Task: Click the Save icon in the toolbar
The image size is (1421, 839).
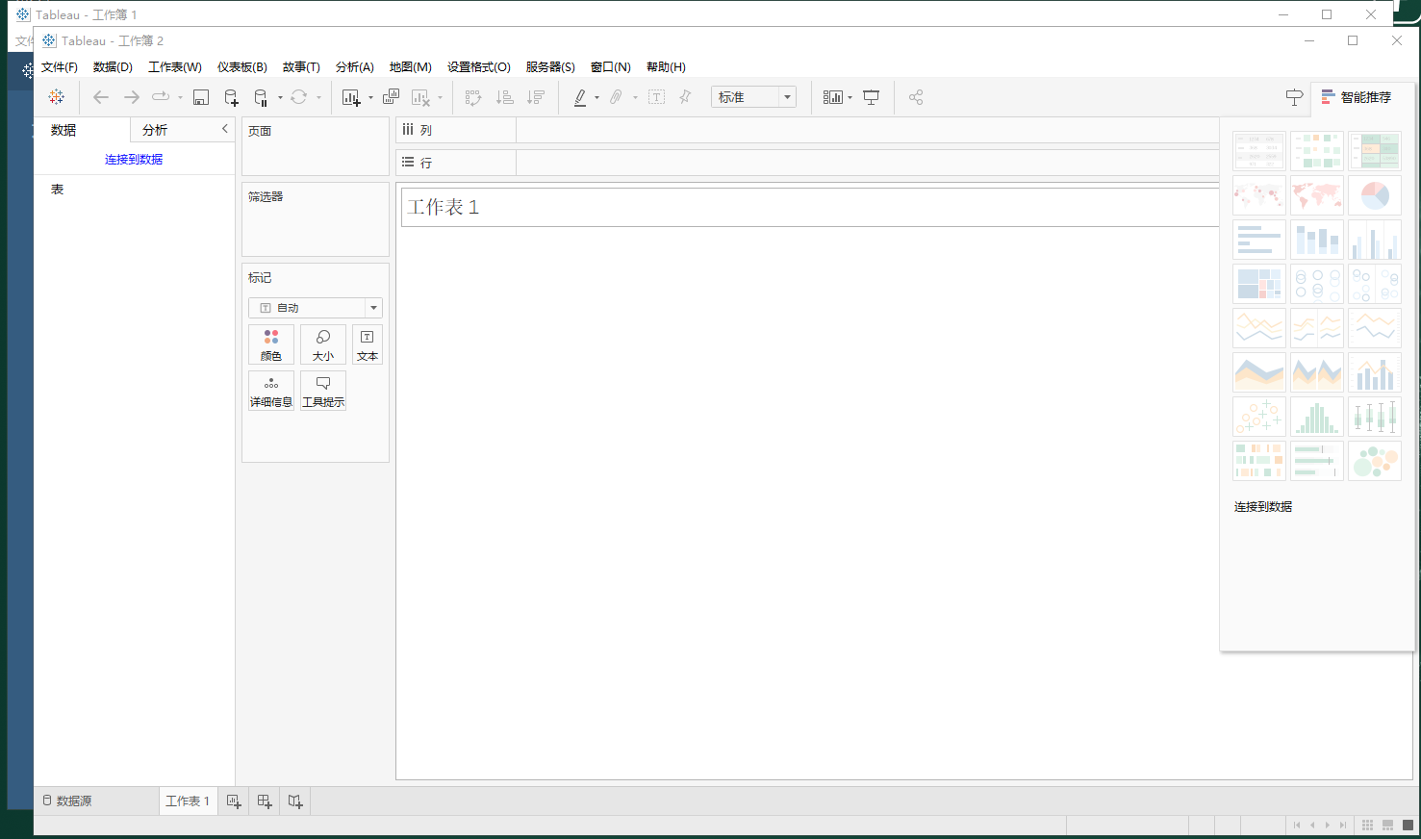Action: tap(200, 96)
